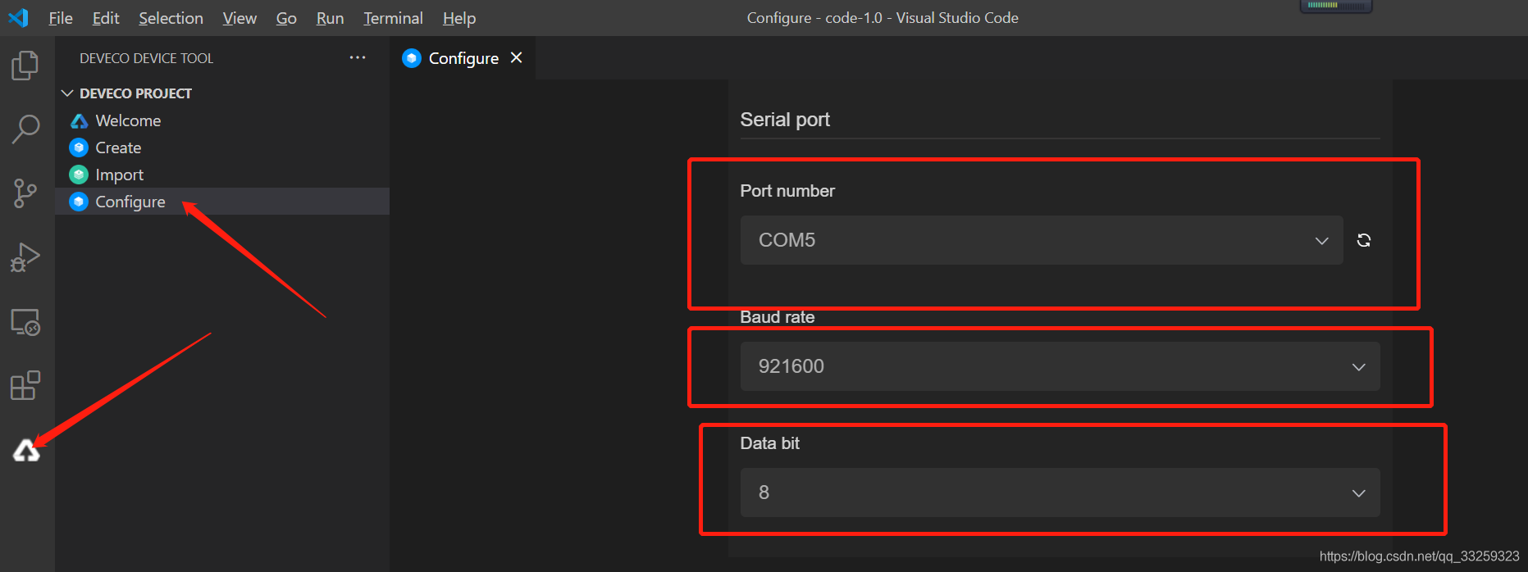Open the Selection menu
This screenshot has width=1528, height=572.
pos(171,18)
